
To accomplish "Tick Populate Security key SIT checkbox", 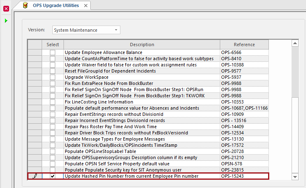I will point(52,170).
